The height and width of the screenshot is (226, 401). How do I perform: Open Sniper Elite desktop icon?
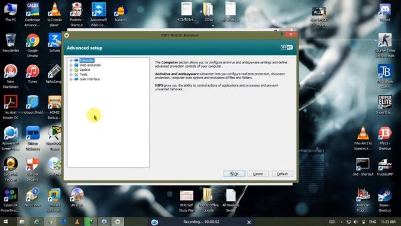[385, 105]
